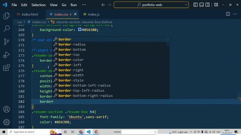Open the Go menu
Viewport: 241px width, 135px height.
(x=64, y=5)
